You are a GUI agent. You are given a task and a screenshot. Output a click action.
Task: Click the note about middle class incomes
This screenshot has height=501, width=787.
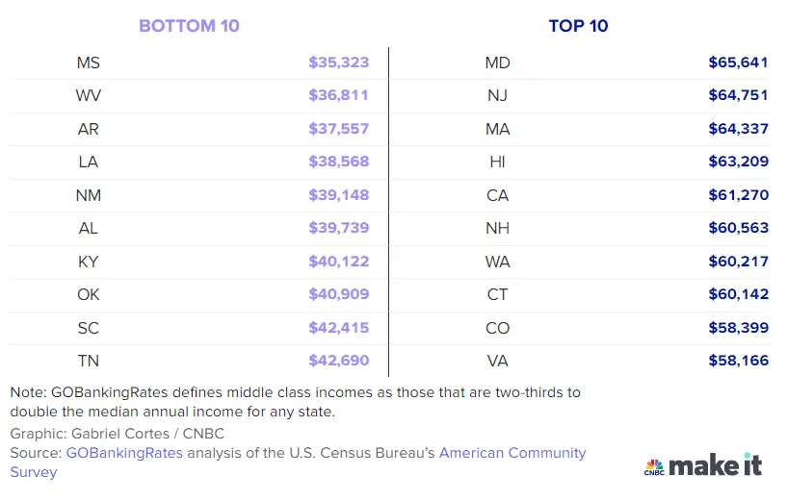295,402
